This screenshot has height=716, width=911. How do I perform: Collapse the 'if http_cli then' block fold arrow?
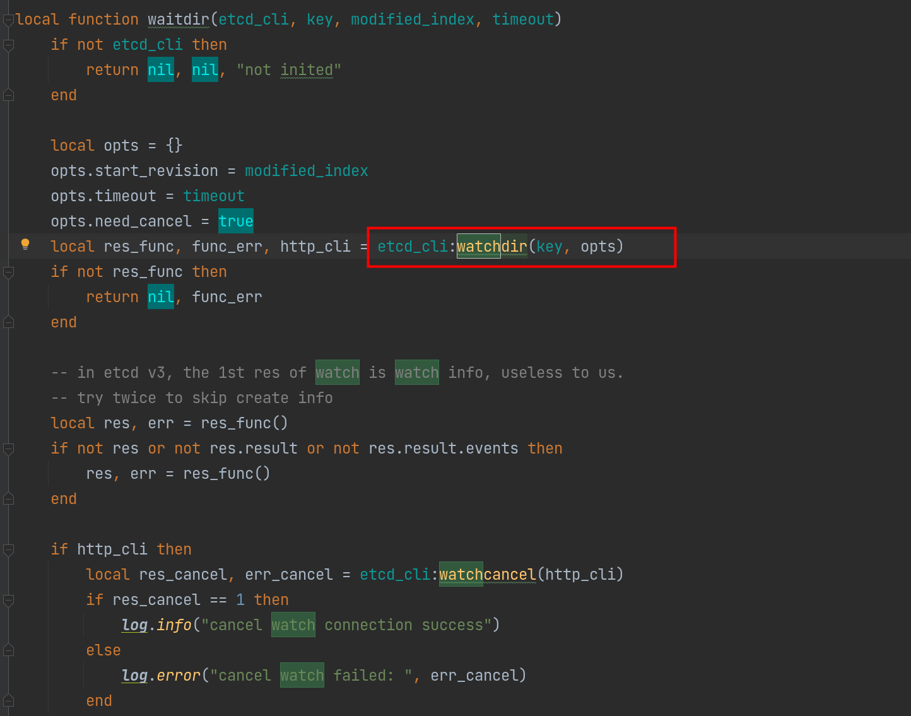click(9, 549)
